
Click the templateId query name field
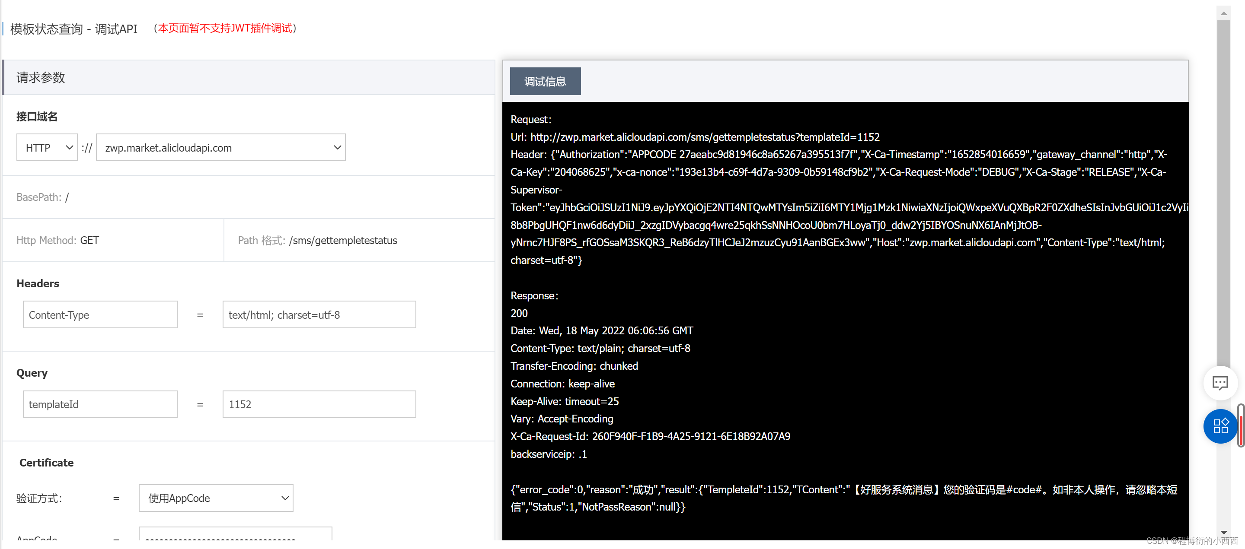(100, 404)
